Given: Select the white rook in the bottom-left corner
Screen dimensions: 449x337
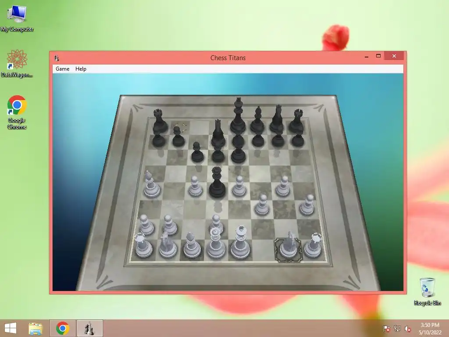Looking at the screenshot, I should (x=143, y=245).
